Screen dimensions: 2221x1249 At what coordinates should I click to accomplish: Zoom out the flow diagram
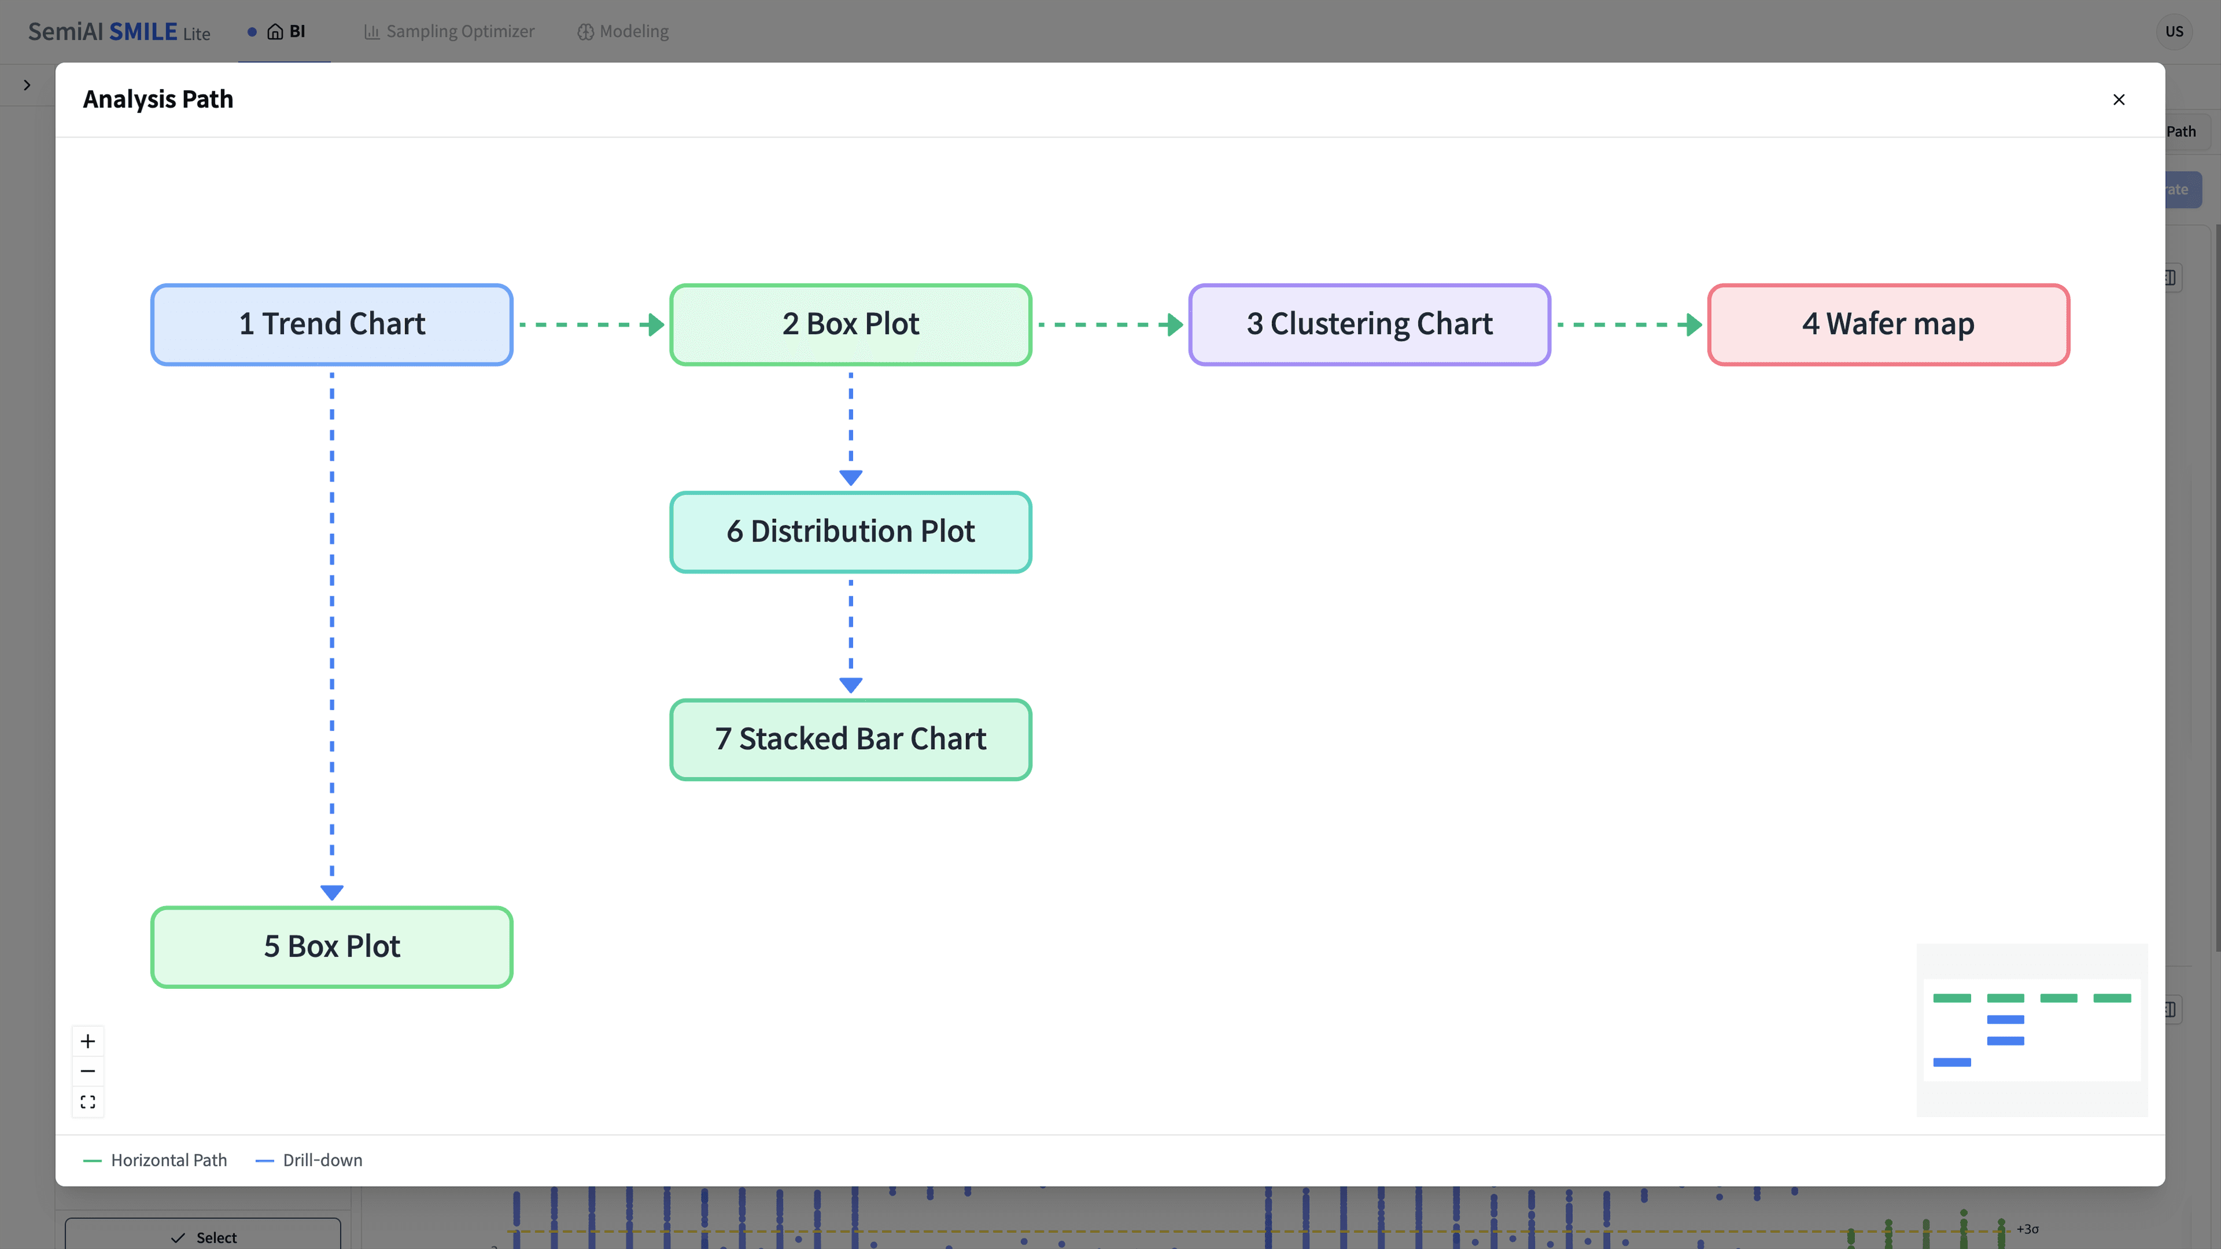click(x=88, y=1071)
